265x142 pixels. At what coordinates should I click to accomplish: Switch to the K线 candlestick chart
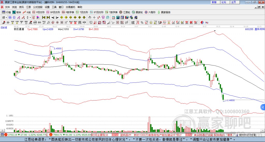(x=27, y=12)
